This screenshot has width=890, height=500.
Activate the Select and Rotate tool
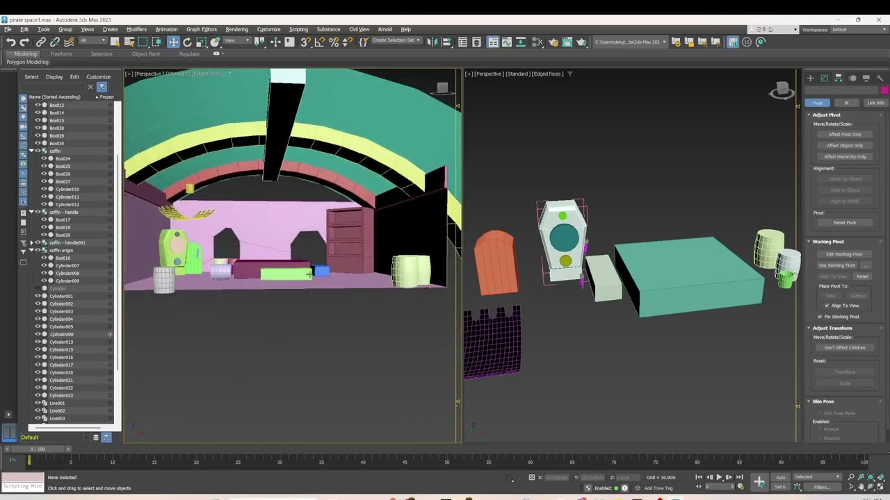click(x=187, y=42)
